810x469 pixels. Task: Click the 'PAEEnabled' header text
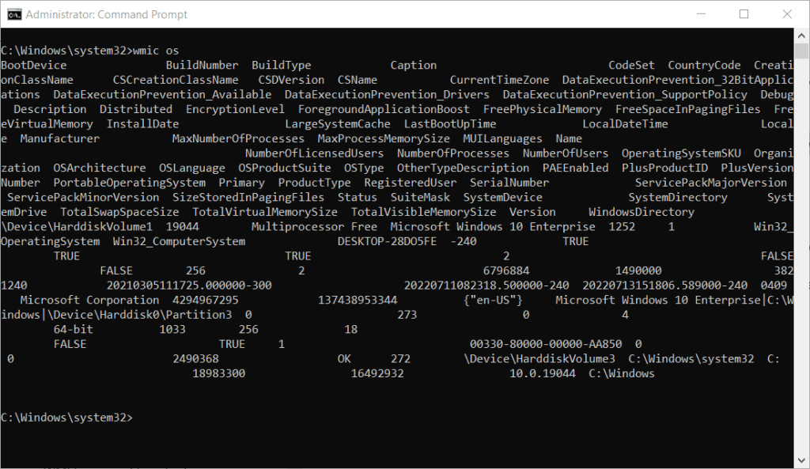click(x=576, y=168)
